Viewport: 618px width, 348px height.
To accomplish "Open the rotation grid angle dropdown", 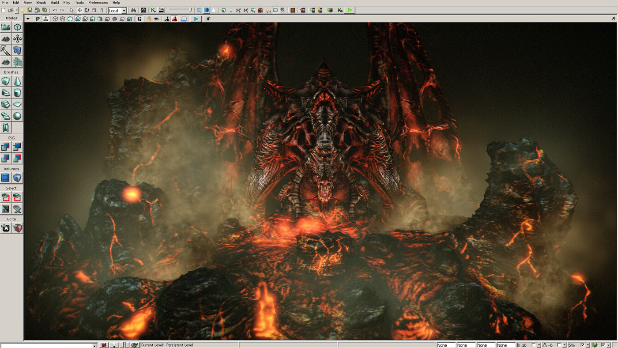I will tap(564, 345).
